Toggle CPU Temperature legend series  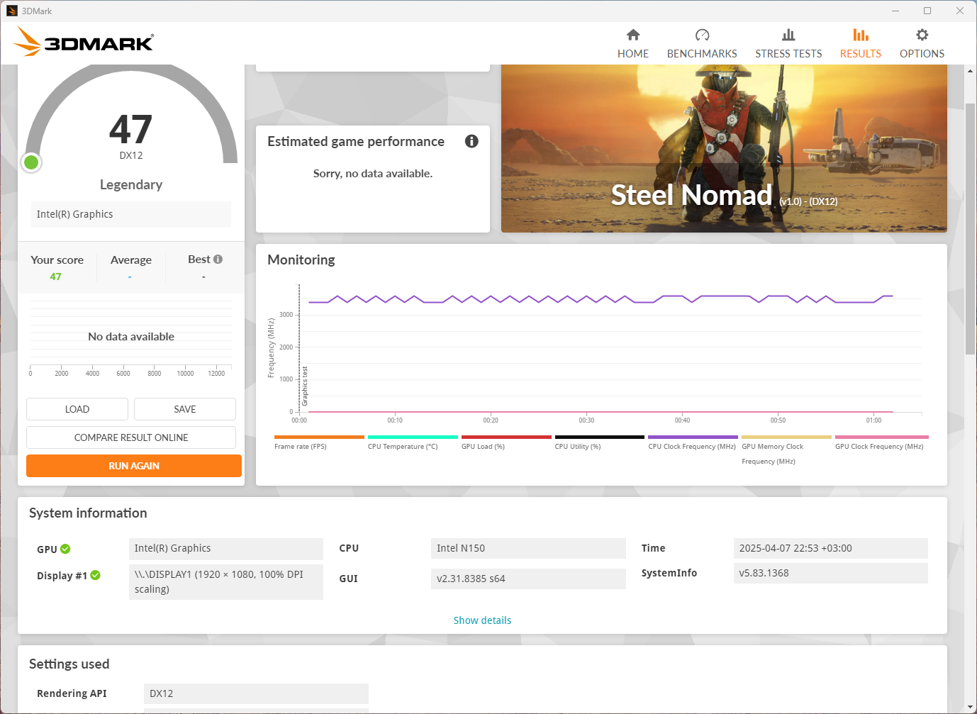click(x=403, y=447)
